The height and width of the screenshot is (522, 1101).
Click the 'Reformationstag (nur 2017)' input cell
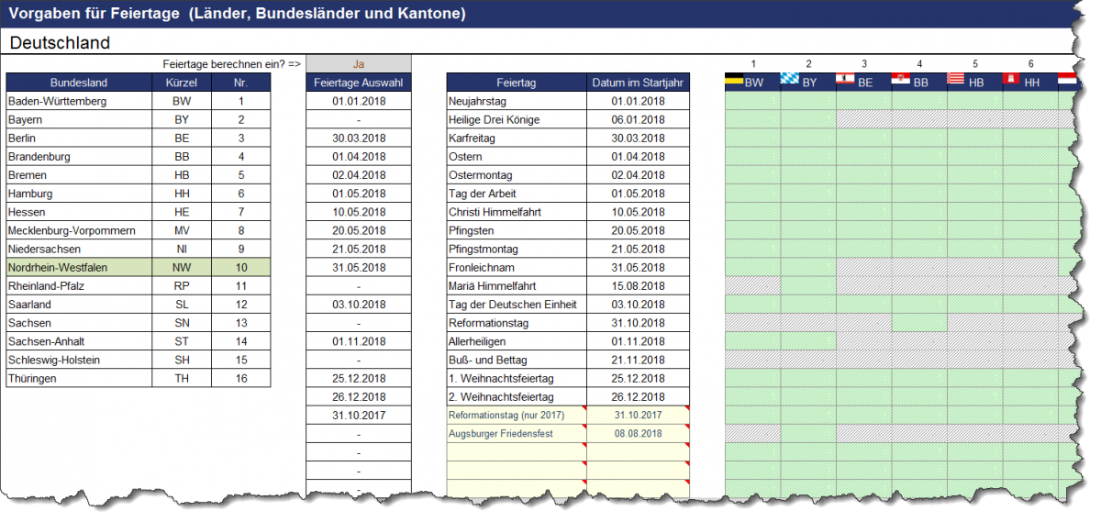tap(517, 415)
